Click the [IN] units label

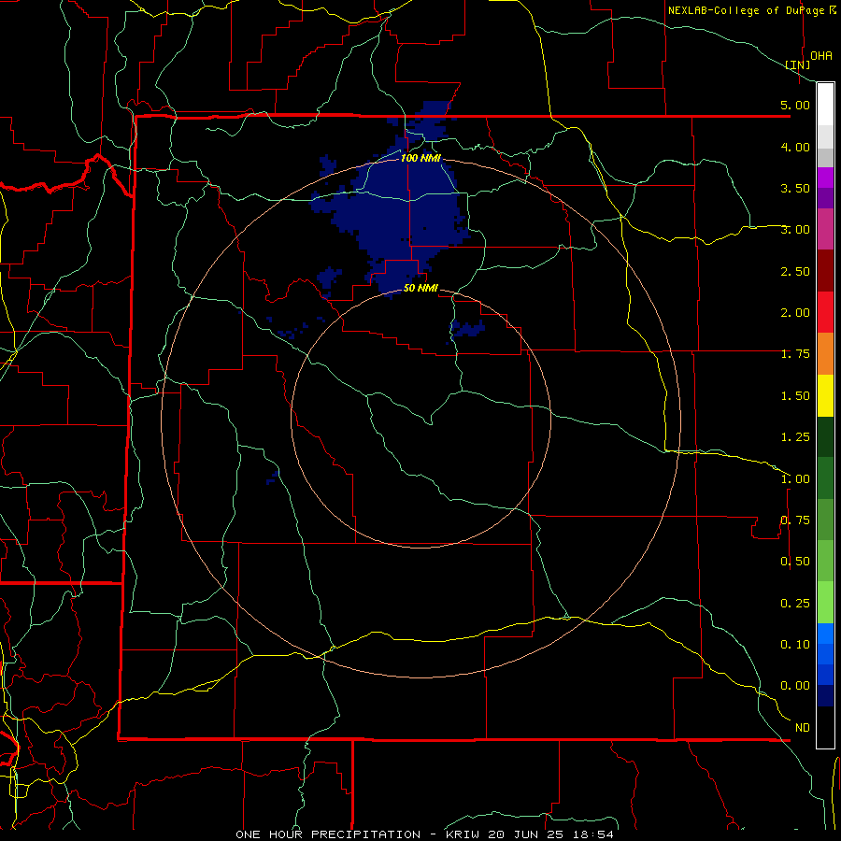[x=798, y=64]
